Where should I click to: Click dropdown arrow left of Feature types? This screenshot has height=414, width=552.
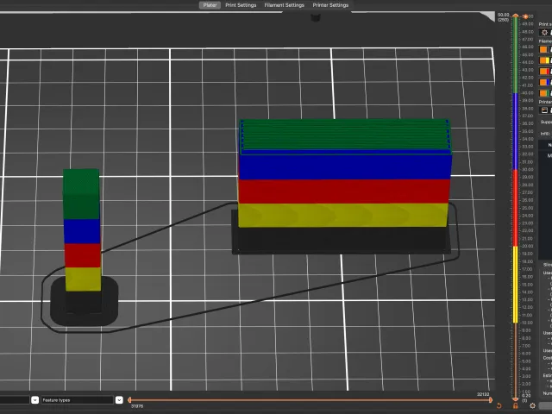pos(34,400)
